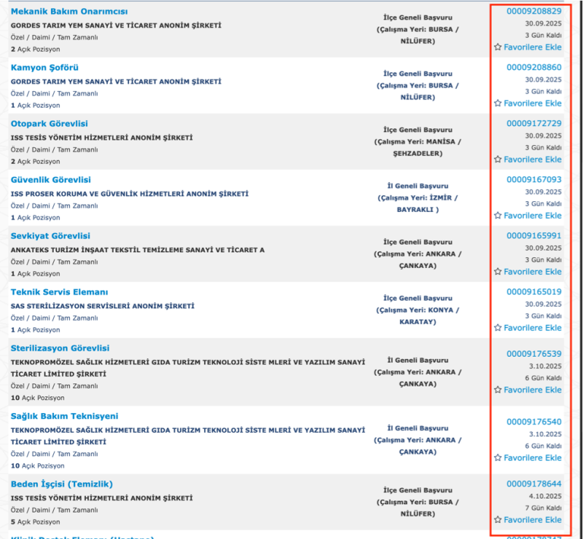The image size is (583, 539).
Task: Open the Güvenlik Görevlisi listing title
Action: tap(51, 180)
